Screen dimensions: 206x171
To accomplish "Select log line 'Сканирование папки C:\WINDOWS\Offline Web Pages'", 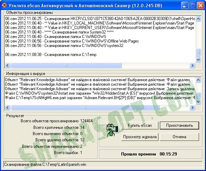I will tap(72, 41).
